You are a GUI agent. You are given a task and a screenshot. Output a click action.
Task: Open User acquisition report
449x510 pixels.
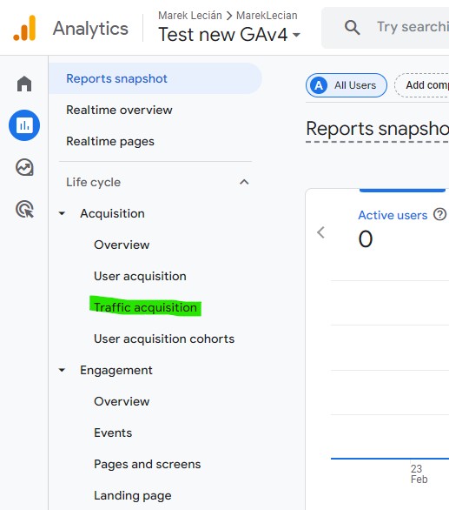point(140,276)
